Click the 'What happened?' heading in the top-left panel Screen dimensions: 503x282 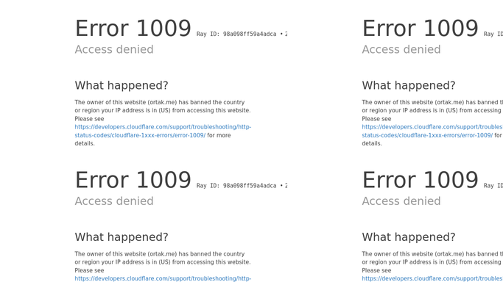[x=122, y=85]
